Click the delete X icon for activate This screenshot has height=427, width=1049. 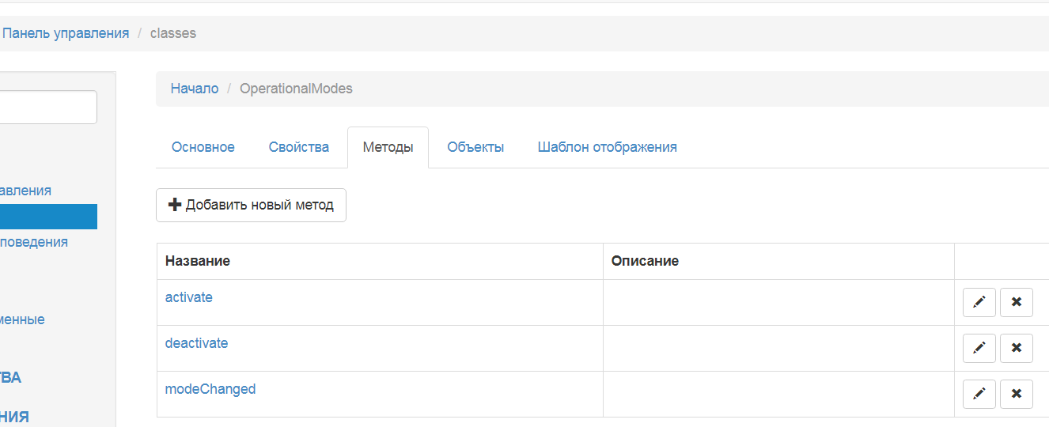(x=1017, y=302)
